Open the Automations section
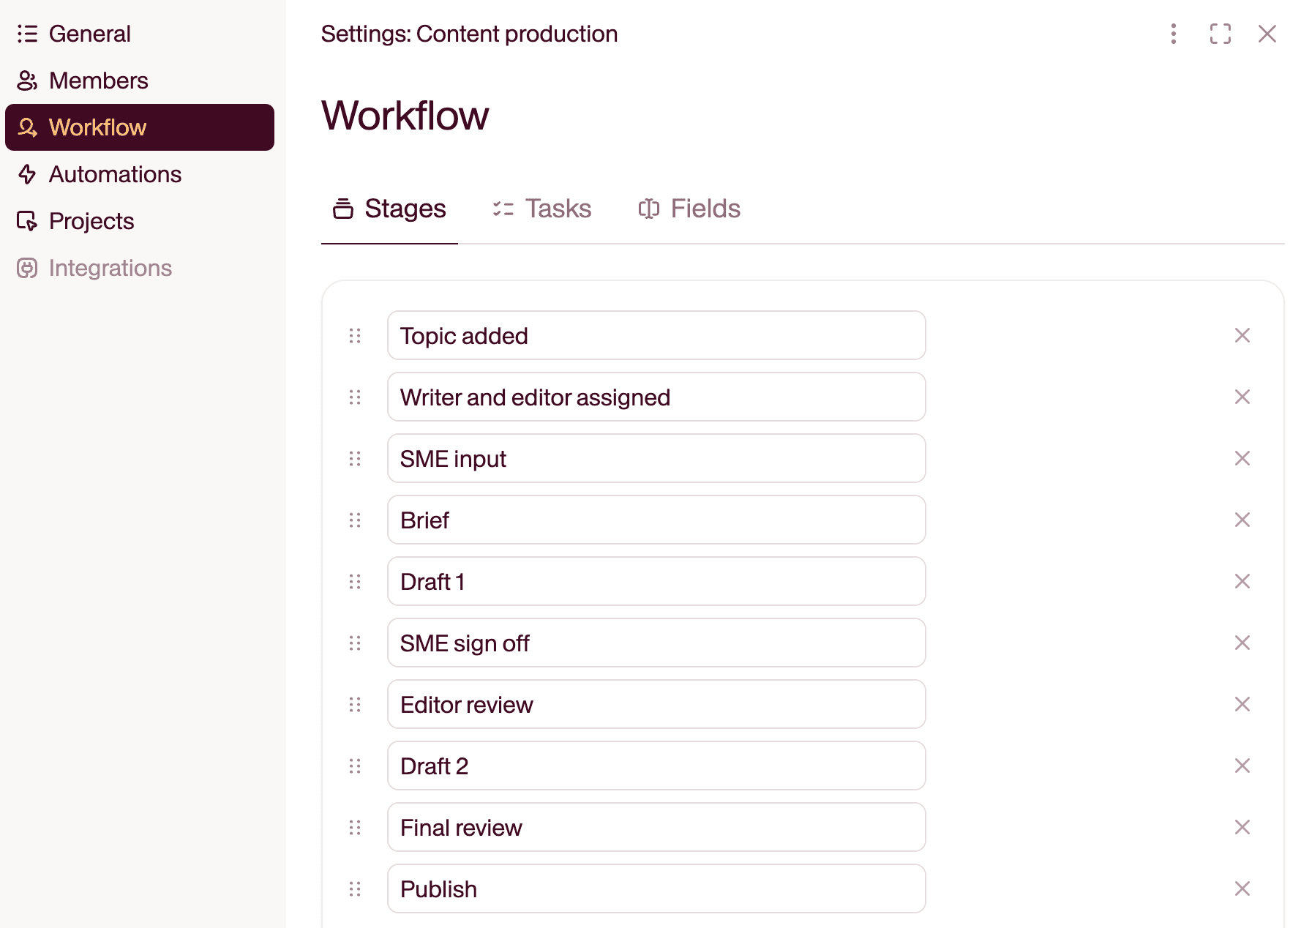 [x=115, y=174]
